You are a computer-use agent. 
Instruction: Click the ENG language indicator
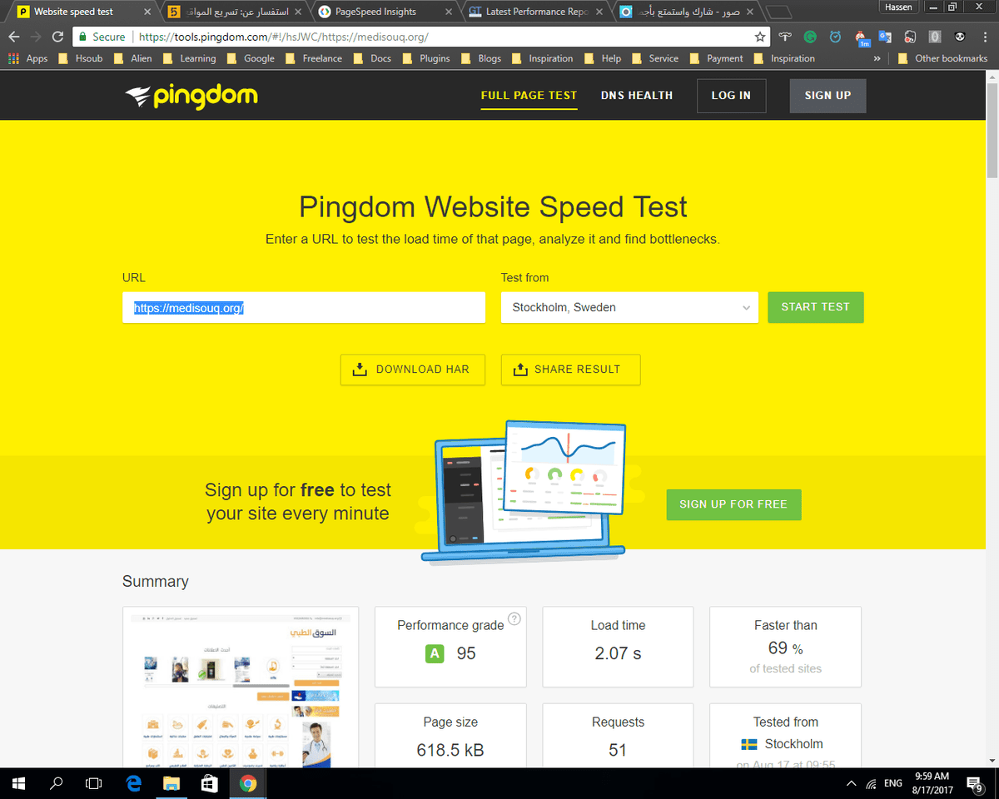click(893, 783)
